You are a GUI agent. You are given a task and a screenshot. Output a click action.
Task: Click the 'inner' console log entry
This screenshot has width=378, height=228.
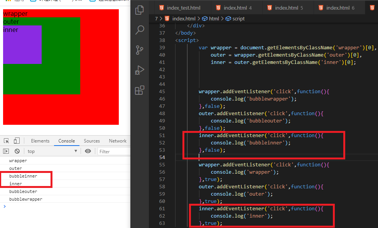coord(15,184)
